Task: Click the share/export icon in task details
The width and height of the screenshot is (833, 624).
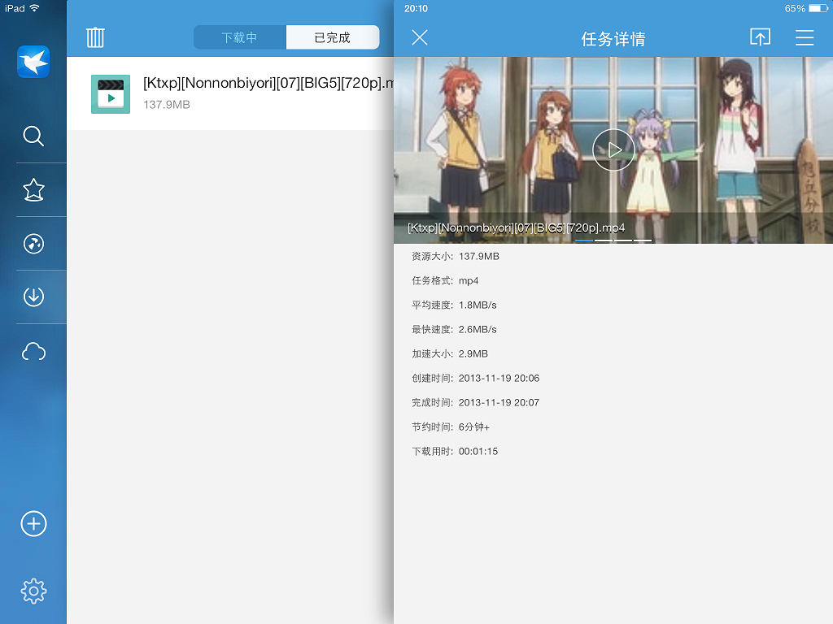Action: pos(761,37)
